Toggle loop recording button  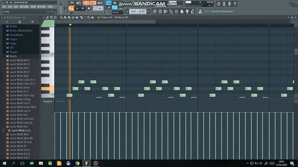tap(100, 3)
